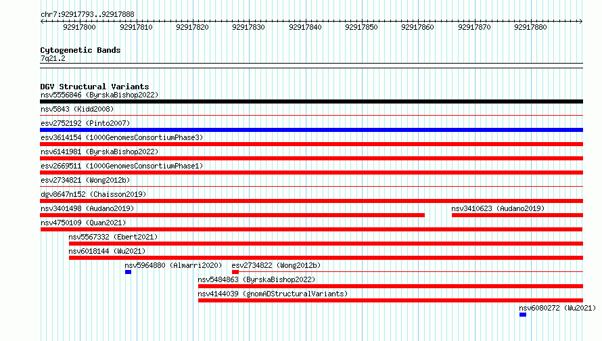This screenshot has height=341, width=602.
Task: Select the red esv3614154 variant bar
Action: pyautogui.click(x=311, y=144)
